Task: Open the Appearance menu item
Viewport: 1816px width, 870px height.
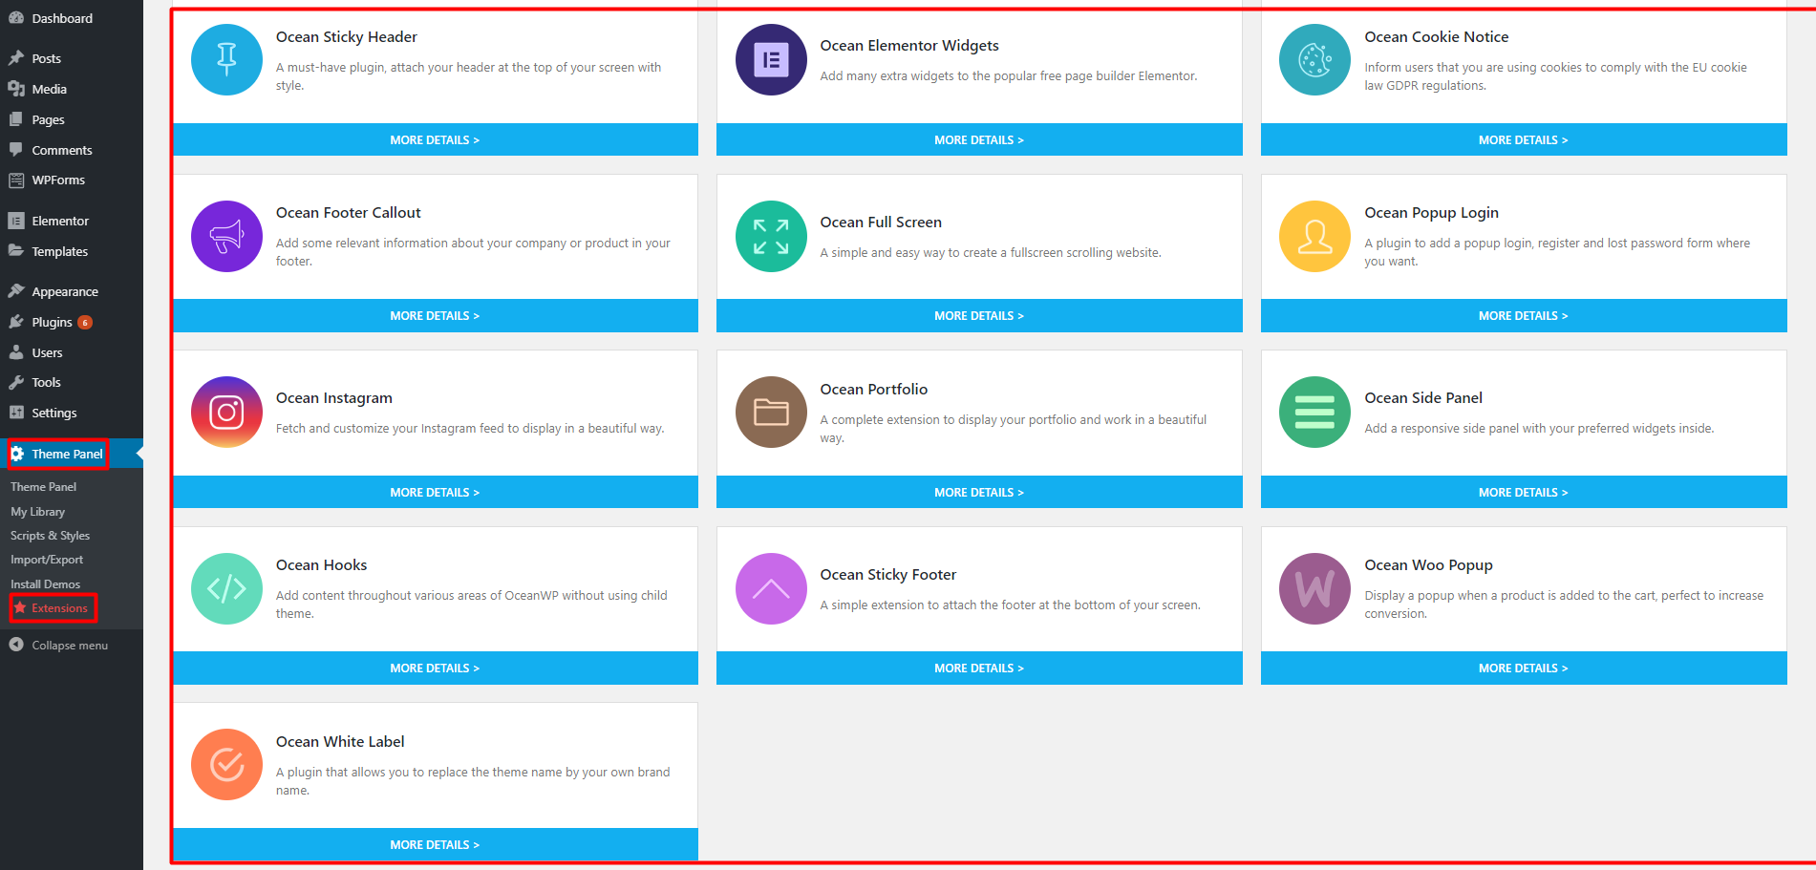Action: (72, 291)
